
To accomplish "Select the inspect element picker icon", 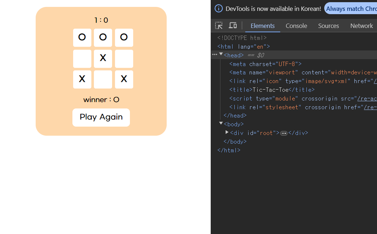I will coord(219,25).
